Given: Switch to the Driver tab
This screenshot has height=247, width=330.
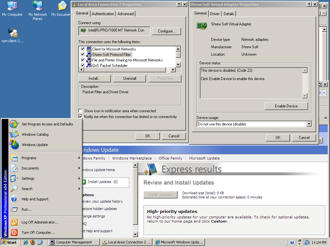Looking at the screenshot, I should (215, 14).
